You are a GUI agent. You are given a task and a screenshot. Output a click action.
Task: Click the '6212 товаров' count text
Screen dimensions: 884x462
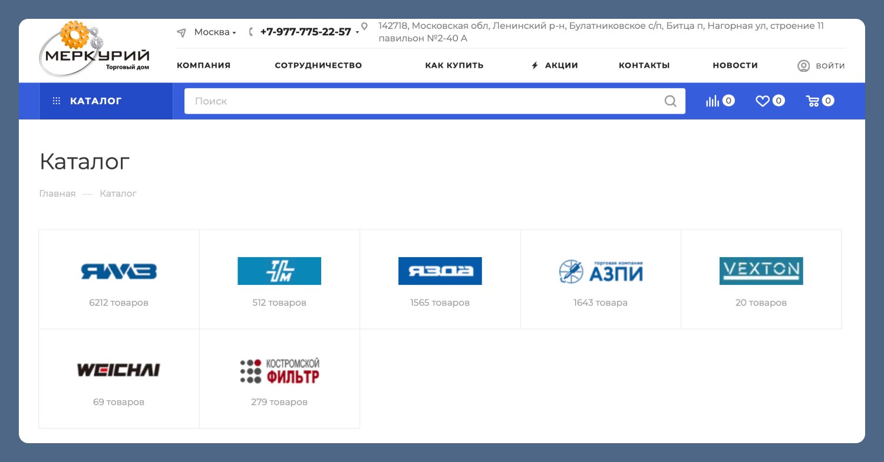point(119,303)
